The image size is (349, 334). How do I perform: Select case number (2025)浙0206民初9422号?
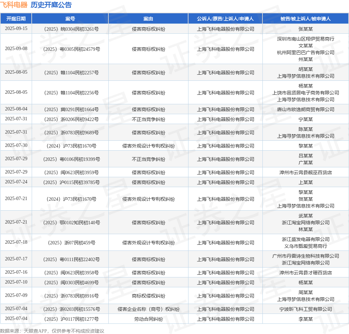coord(72,119)
